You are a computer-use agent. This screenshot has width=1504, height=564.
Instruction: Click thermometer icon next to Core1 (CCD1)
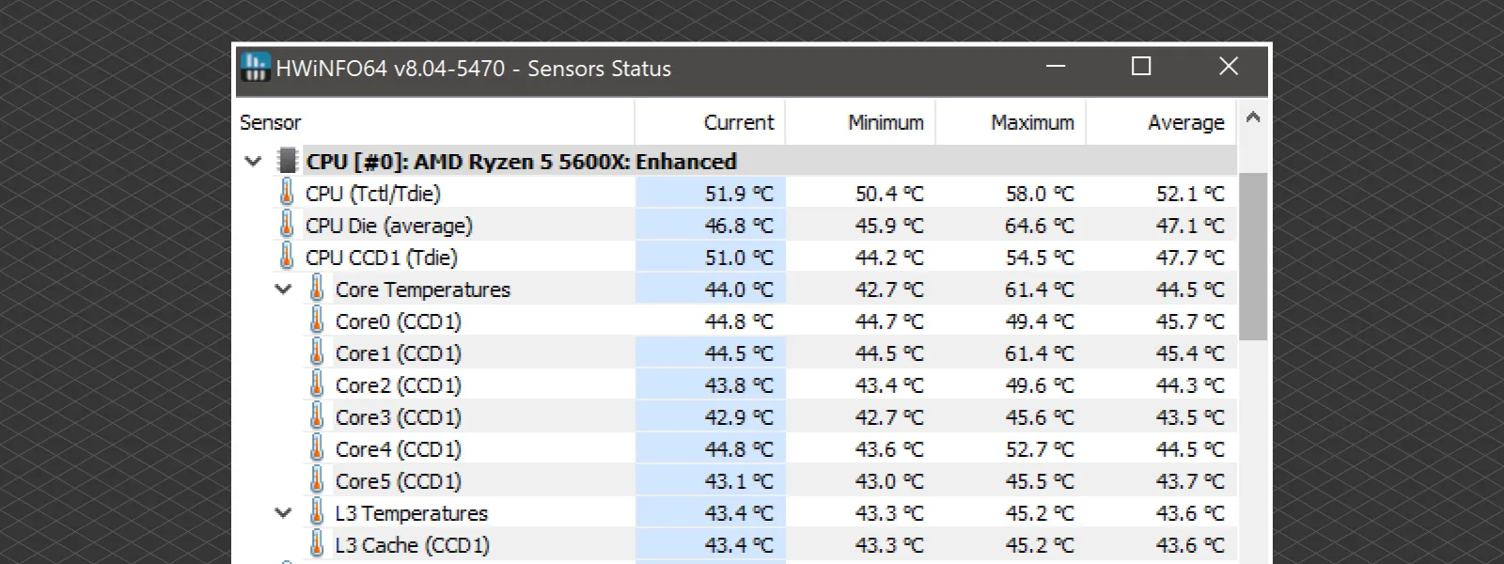pos(317,352)
